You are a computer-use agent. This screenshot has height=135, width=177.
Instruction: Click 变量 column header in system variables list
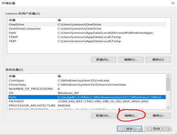[x=32, y=76]
